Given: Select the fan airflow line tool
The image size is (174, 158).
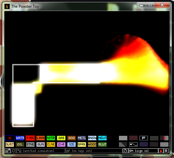Looking at the screenshot, I should click(133, 144).
